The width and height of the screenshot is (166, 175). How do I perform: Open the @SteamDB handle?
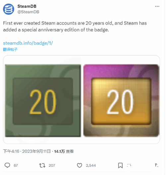coord(28,12)
